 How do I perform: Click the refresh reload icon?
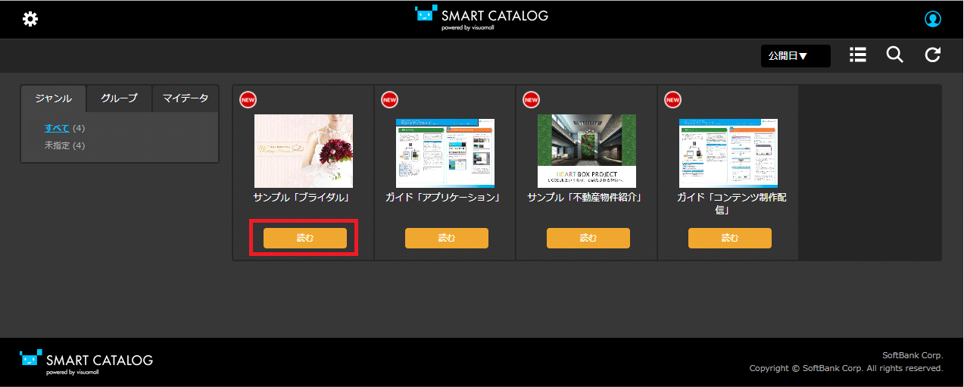933,55
